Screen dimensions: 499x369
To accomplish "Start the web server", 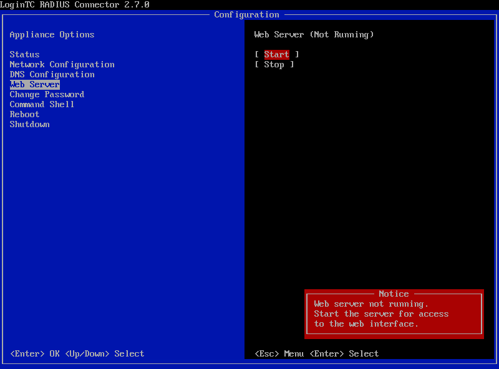I will [x=276, y=54].
